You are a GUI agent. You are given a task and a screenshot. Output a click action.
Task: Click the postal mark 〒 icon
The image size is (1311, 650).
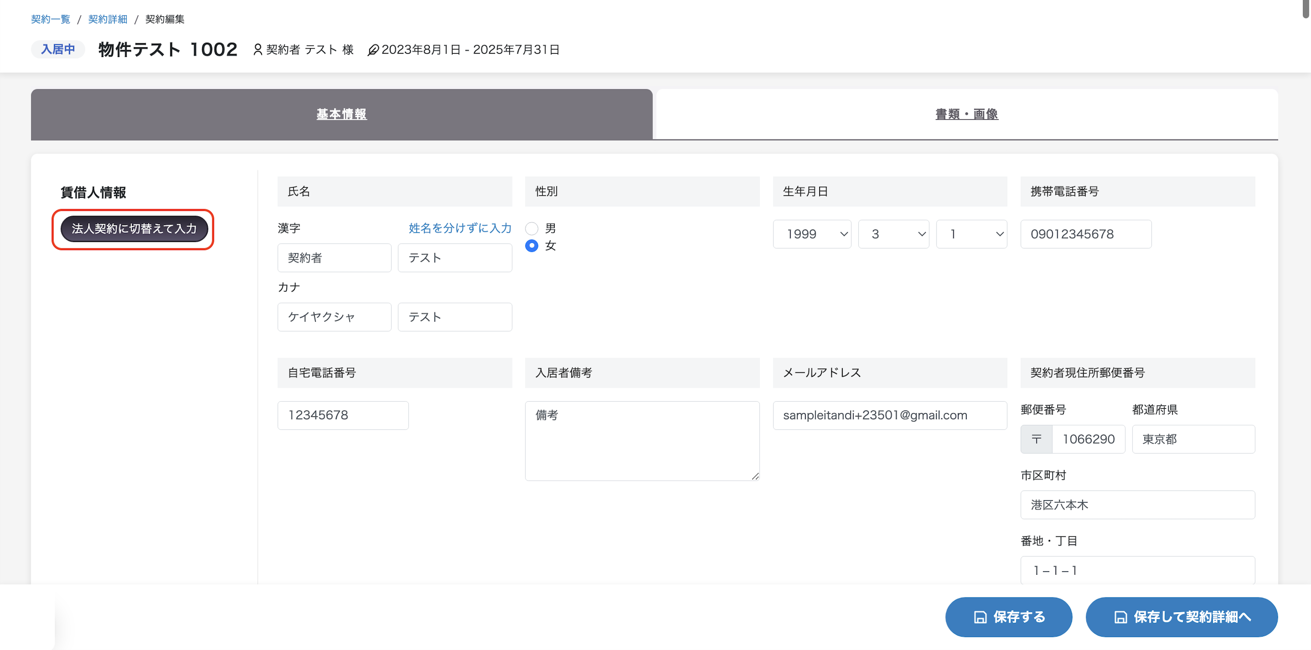[x=1036, y=439]
